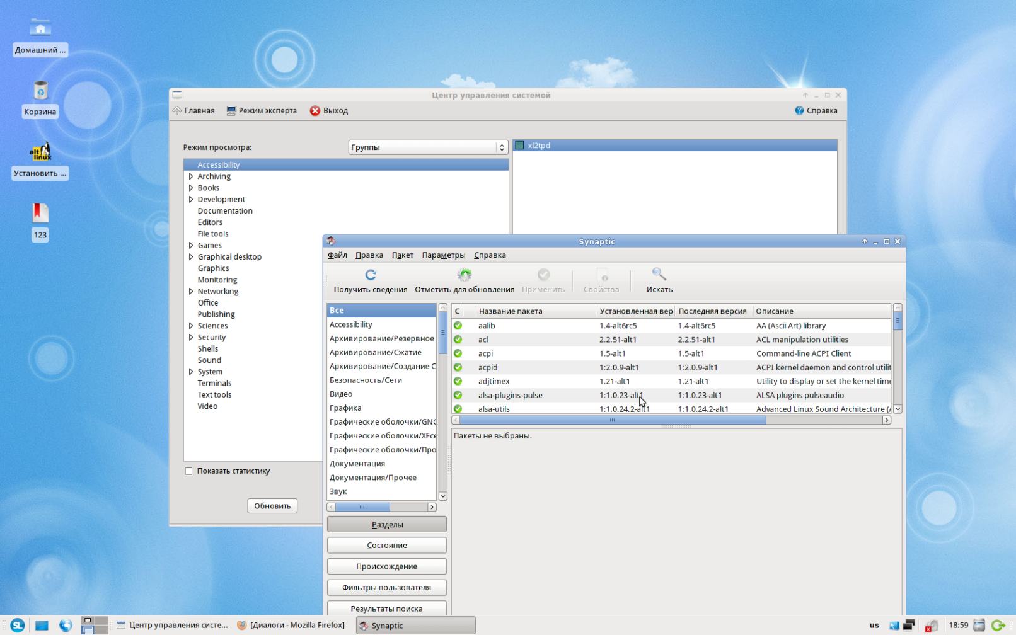Expand the Books tree node
The width and height of the screenshot is (1016, 635).
pos(191,188)
